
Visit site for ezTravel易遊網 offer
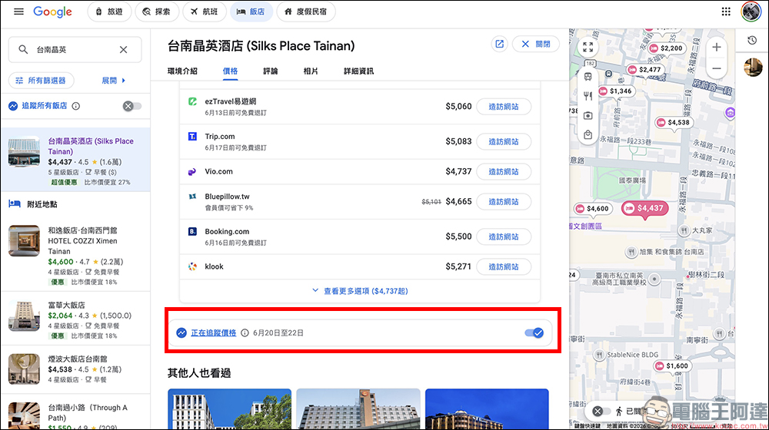(x=504, y=107)
